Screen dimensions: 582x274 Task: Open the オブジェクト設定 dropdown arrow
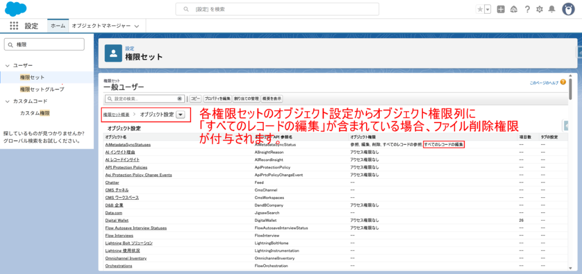[180, 115]
